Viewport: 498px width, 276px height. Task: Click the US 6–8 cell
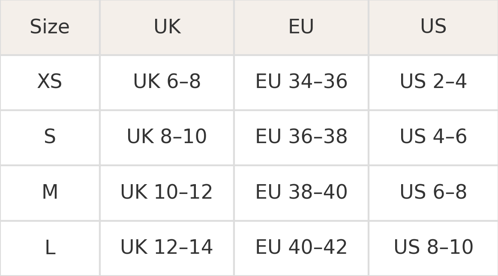coord(433,193)
